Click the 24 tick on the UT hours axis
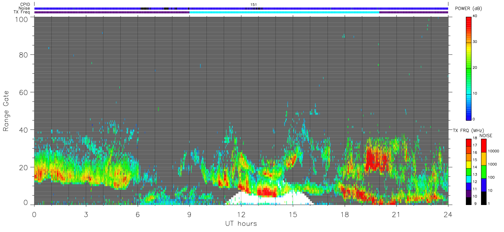 click(x=448, y=214)
